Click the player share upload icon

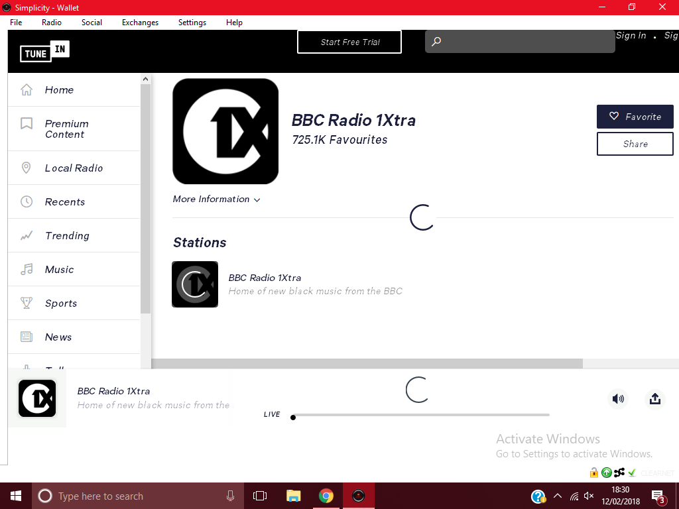(x=654, y=398)
